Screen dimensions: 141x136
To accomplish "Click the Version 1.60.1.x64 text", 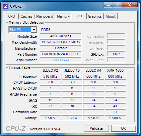I will [x=45, y=129].
